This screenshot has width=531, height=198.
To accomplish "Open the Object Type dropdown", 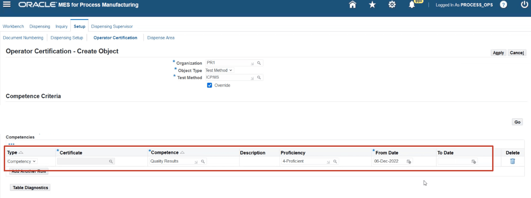I will click(219, 70).
